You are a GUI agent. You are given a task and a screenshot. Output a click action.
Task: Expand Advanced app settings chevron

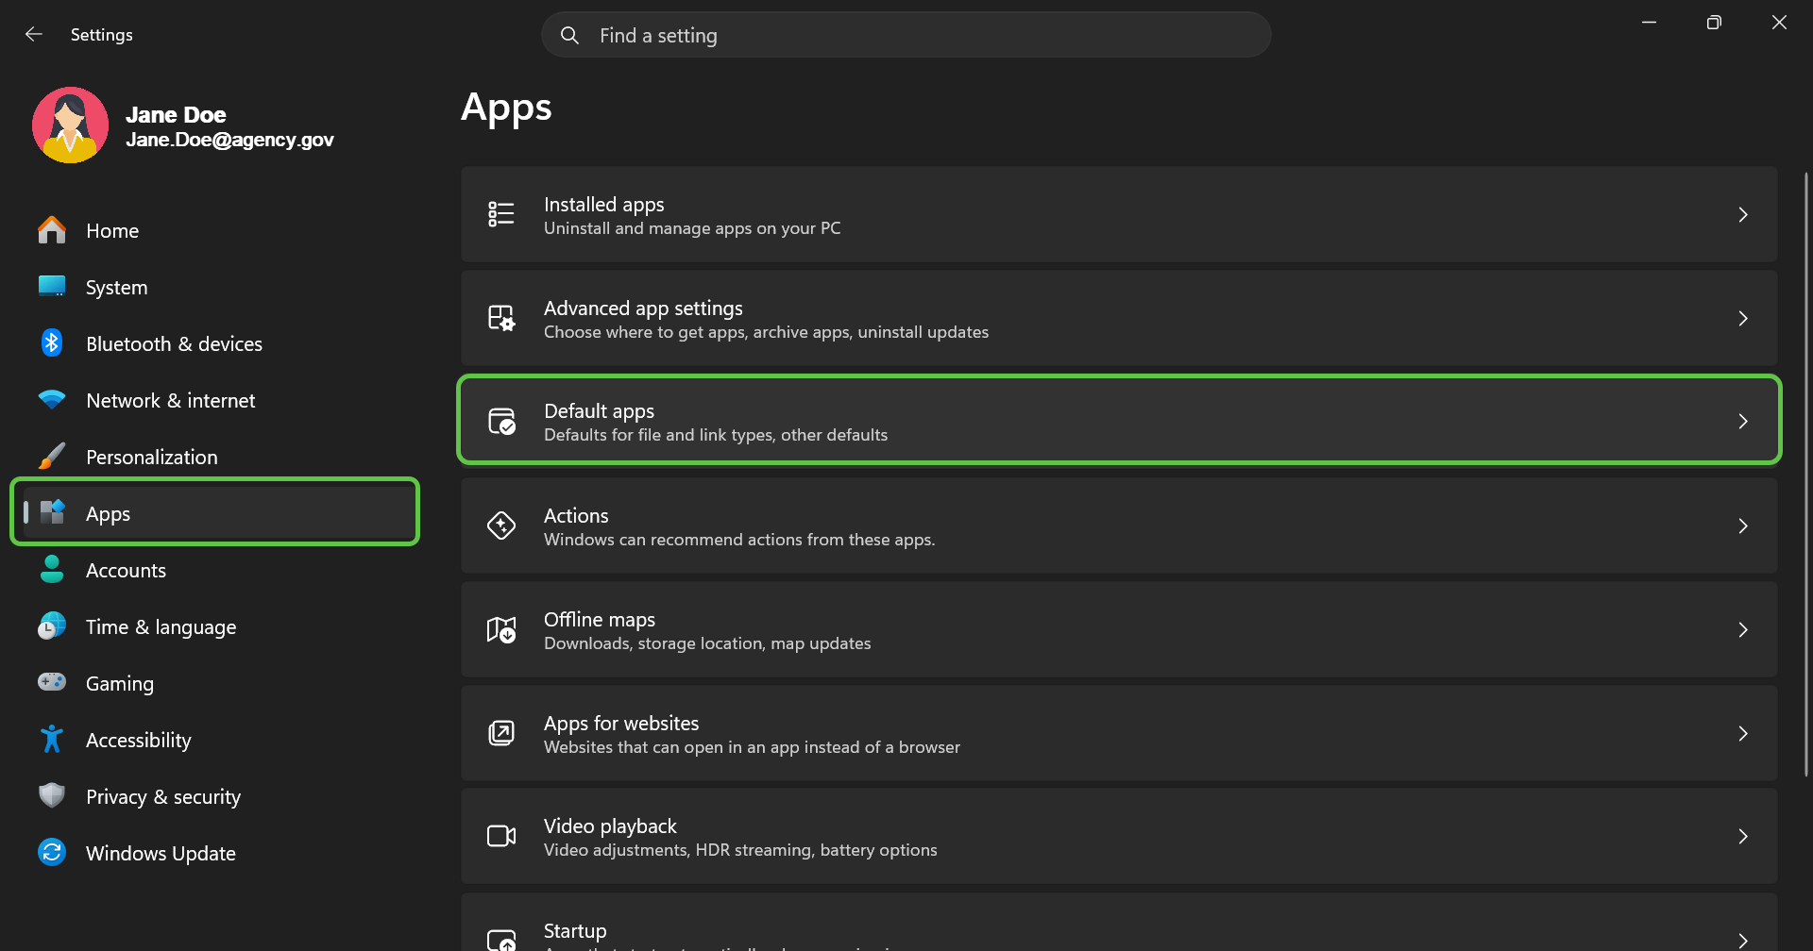click(x=1743, y=319)
